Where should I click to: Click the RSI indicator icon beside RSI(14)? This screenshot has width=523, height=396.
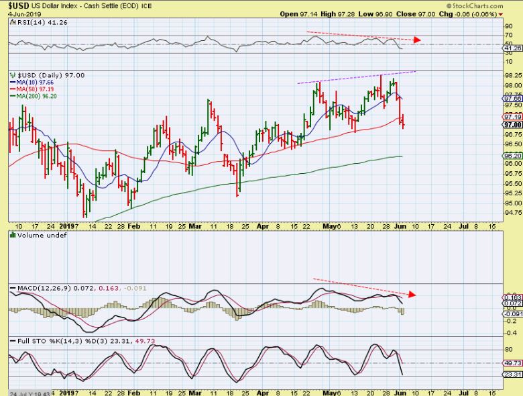(x=13, y=22)
